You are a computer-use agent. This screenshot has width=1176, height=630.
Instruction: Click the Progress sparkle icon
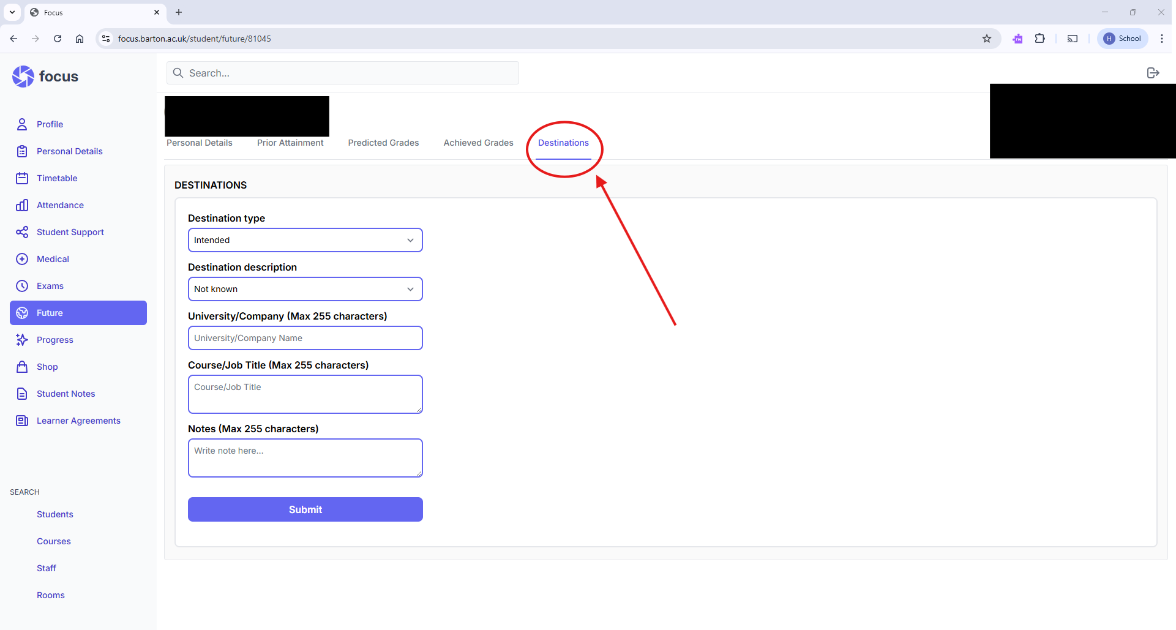pyautogui.click(x=22, y=340)
